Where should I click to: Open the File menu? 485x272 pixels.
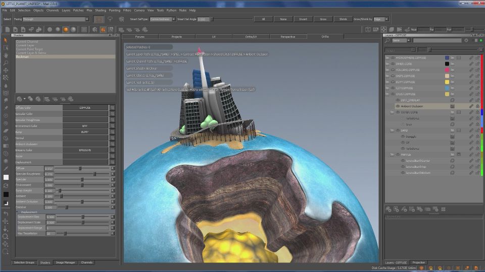[x=5, y=10]
